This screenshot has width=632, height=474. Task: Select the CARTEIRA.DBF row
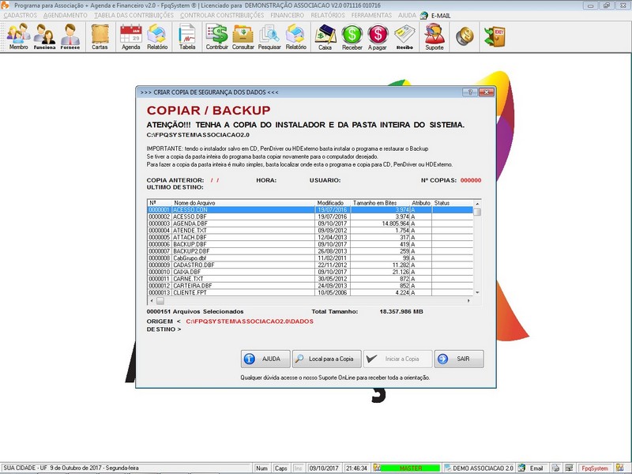pyautogui.click(x=310, y=285)
